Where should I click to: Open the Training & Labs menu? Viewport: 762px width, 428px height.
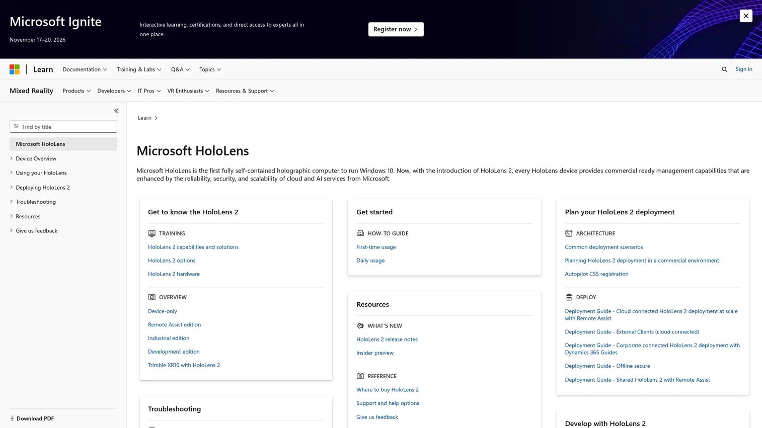(139, 69)
